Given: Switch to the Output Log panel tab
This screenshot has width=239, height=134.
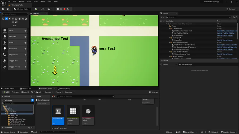Looking at the screenshot, I should (25, 88).
